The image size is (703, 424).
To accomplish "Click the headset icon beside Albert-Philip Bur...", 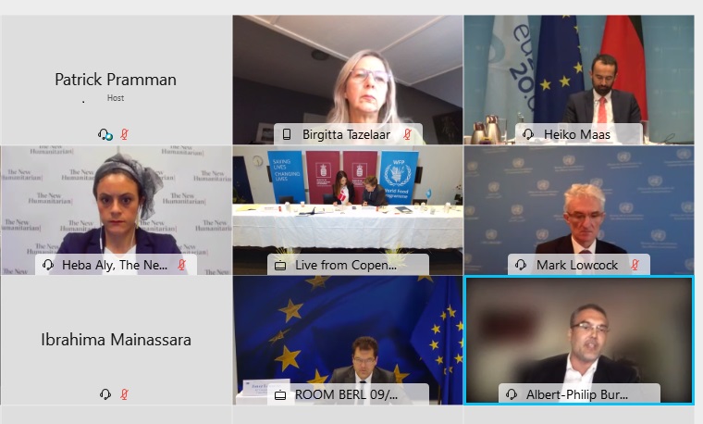I will [512, 394].
